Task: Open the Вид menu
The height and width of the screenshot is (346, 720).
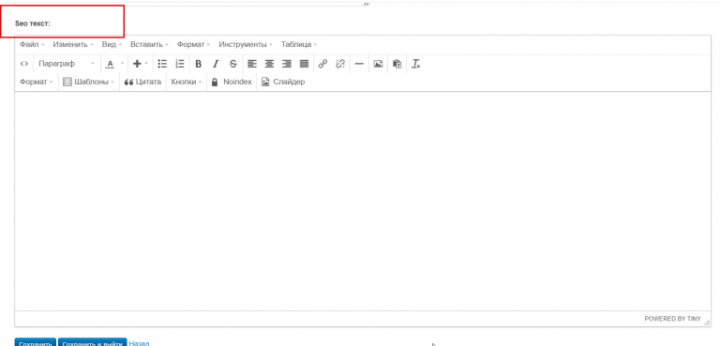Action: coord(112,45)
